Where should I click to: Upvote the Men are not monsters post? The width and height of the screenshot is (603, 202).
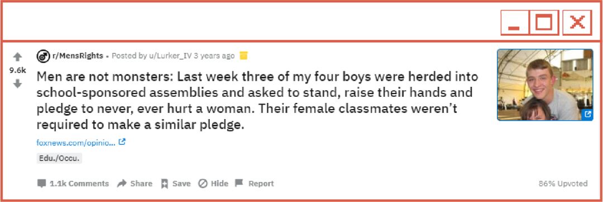17,57
